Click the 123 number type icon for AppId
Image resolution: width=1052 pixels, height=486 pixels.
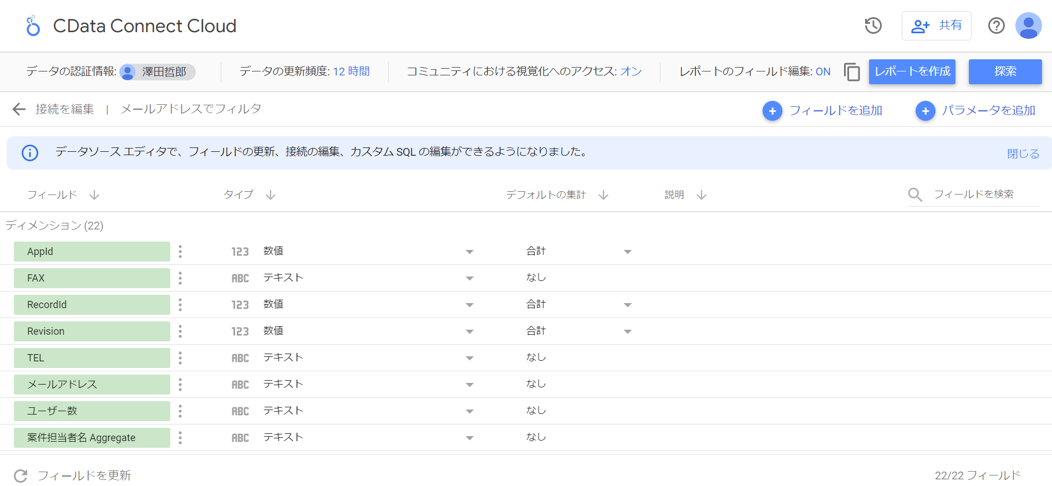coord(240,252)
